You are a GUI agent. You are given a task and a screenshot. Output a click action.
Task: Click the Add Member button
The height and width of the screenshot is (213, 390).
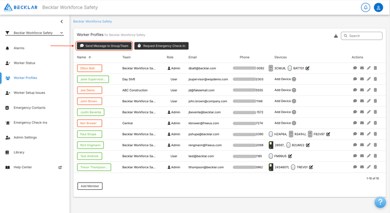tap(90, 186)
